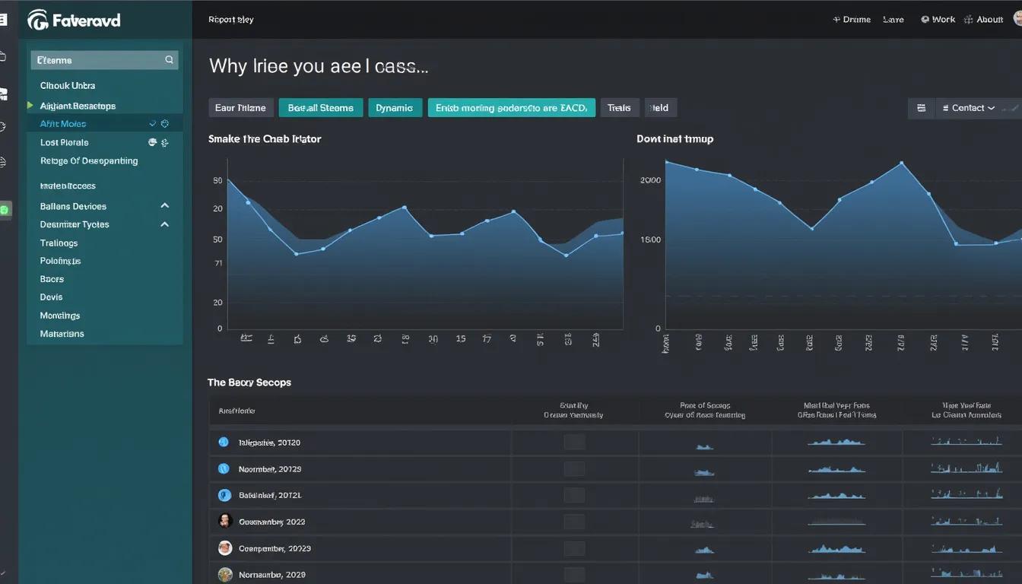Screen dimensions: 1022x584
Task: Click the peak data point on right chart
Action: coord(901,163)
